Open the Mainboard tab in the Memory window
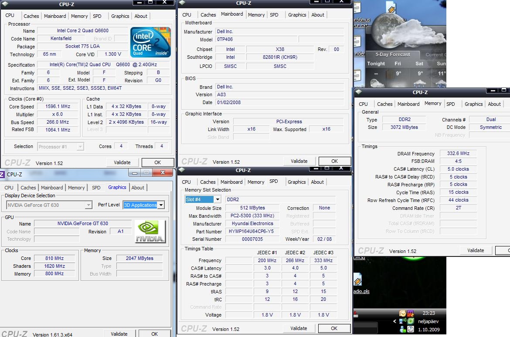This screenshot has height=337, width=510. (x=408, y=104)
